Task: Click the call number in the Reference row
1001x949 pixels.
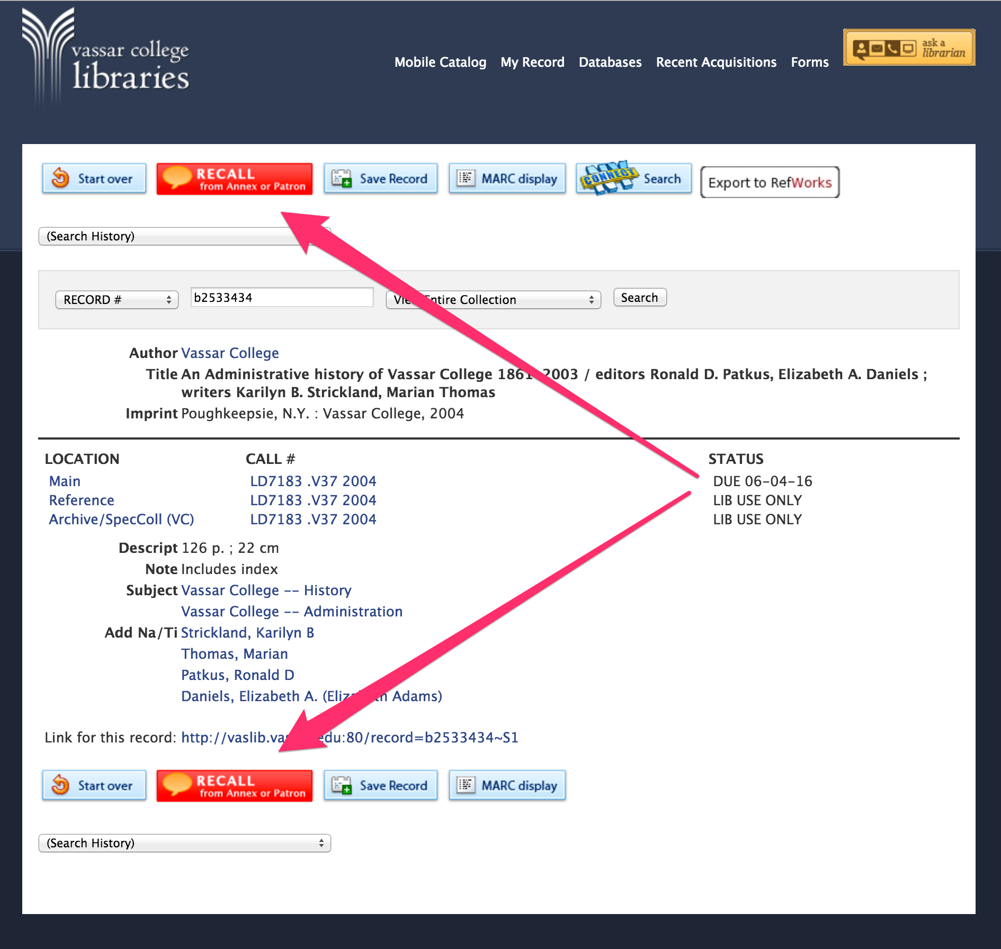Action: click(x=313, y=500)
